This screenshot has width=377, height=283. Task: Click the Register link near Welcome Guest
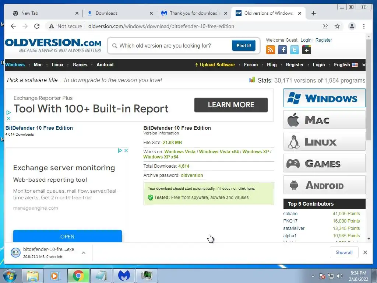pos(323,40)
